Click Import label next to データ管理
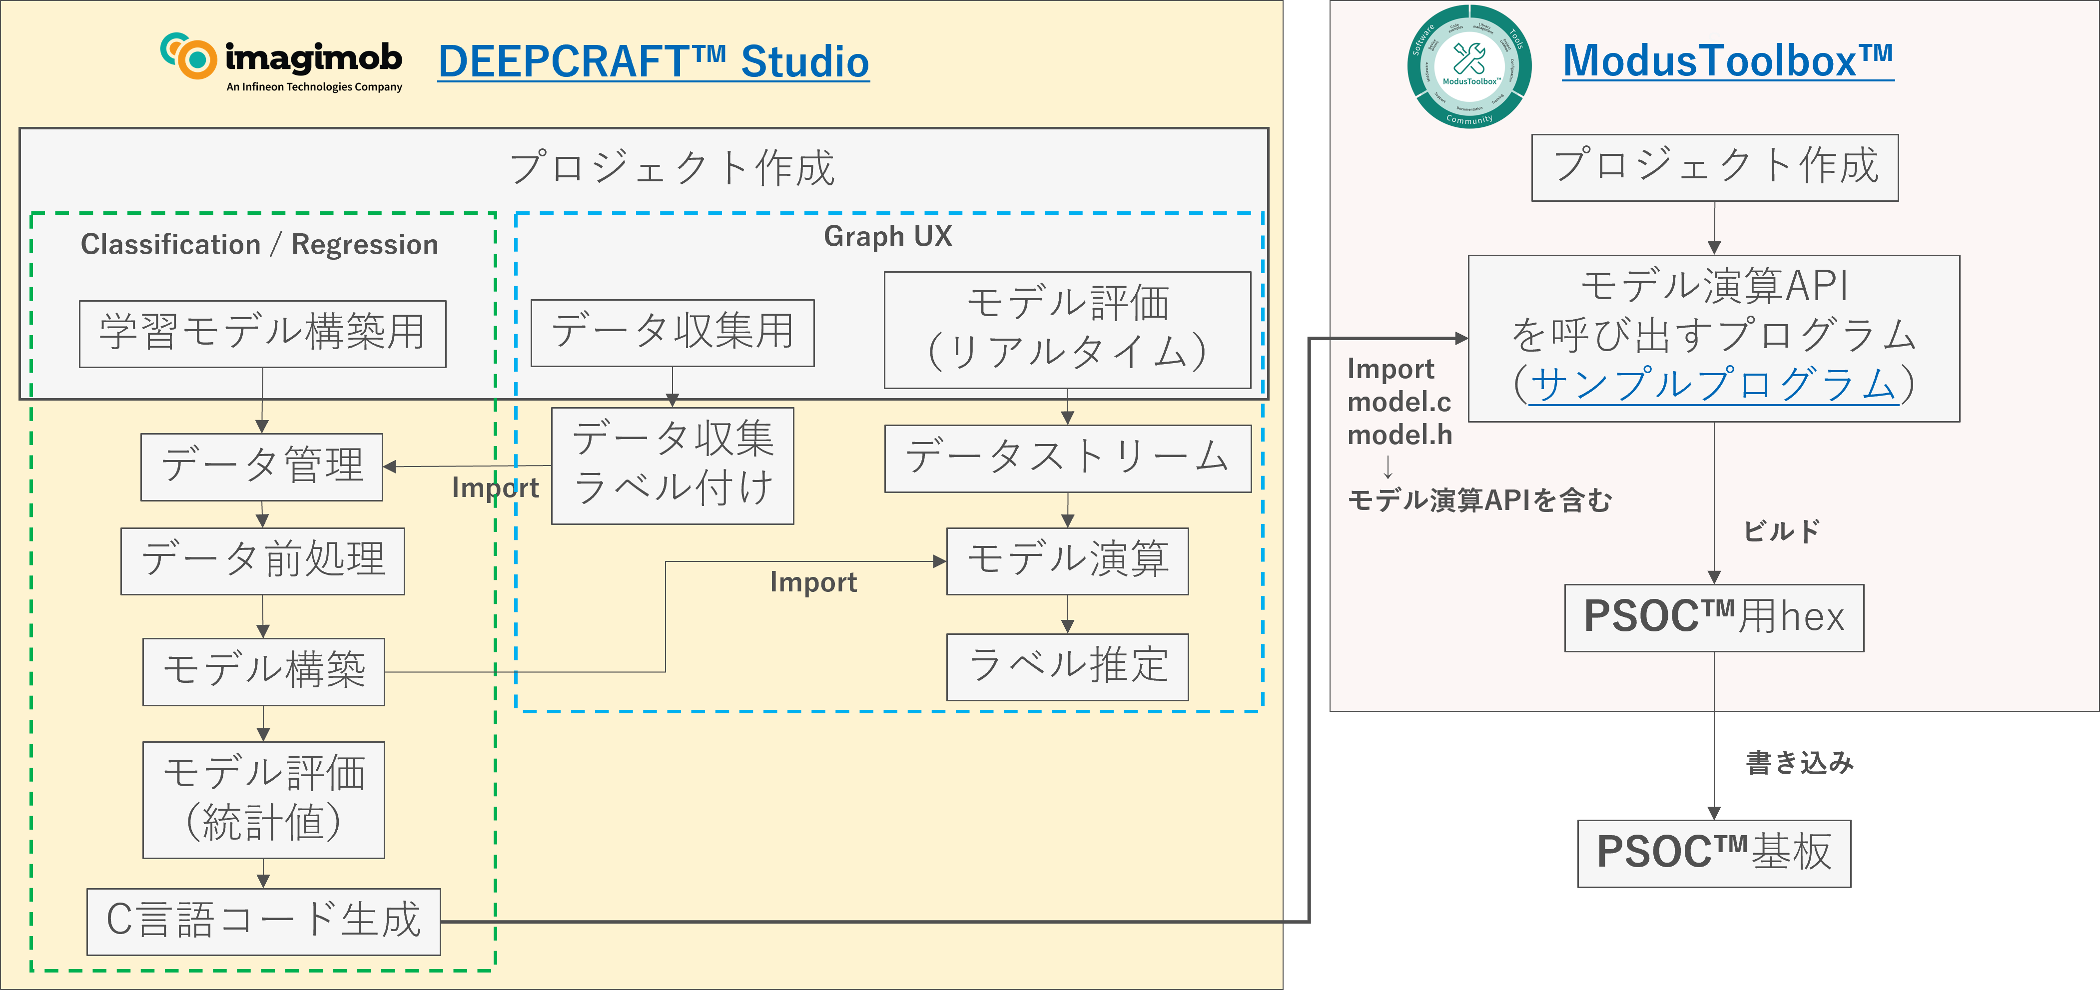 click(x=495, y=488)
